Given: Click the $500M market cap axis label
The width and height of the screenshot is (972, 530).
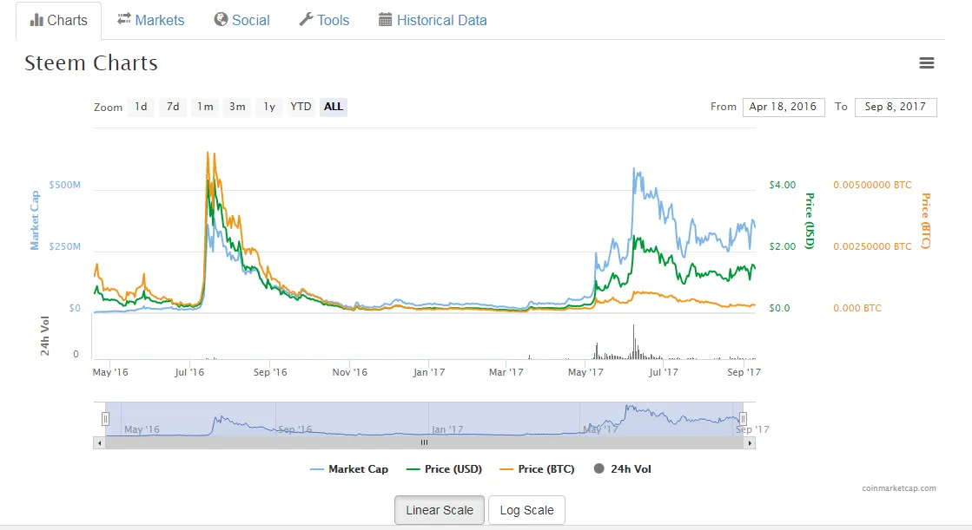Looking at the screenshot, I should (x=65, y=185).
